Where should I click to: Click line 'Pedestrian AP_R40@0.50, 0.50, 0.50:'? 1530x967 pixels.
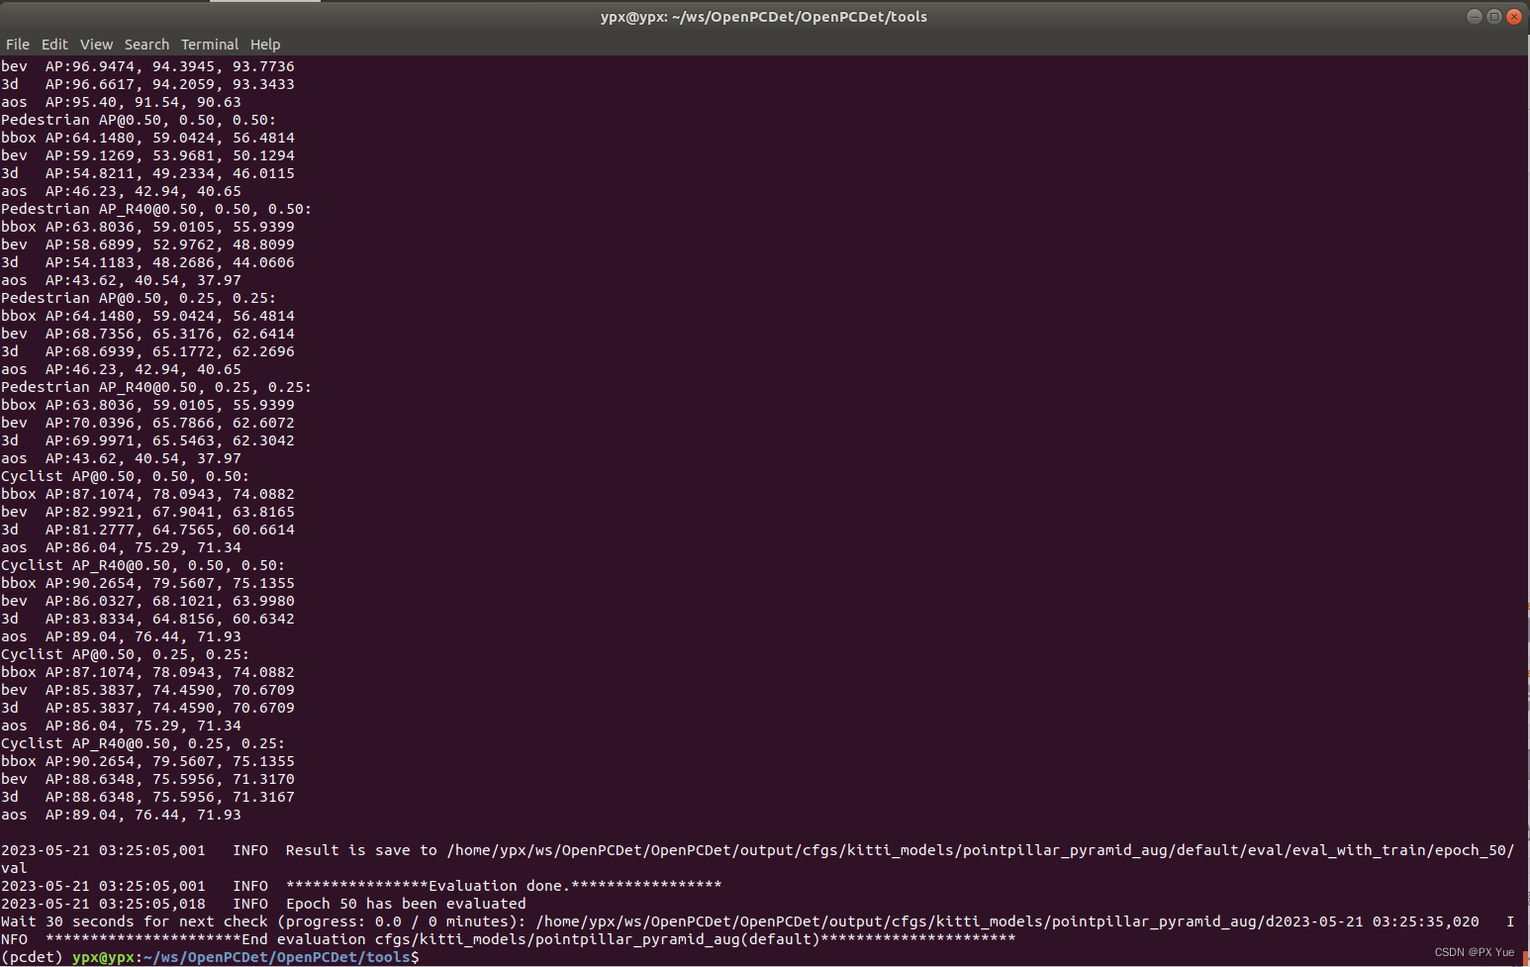(x=156, y=209)
